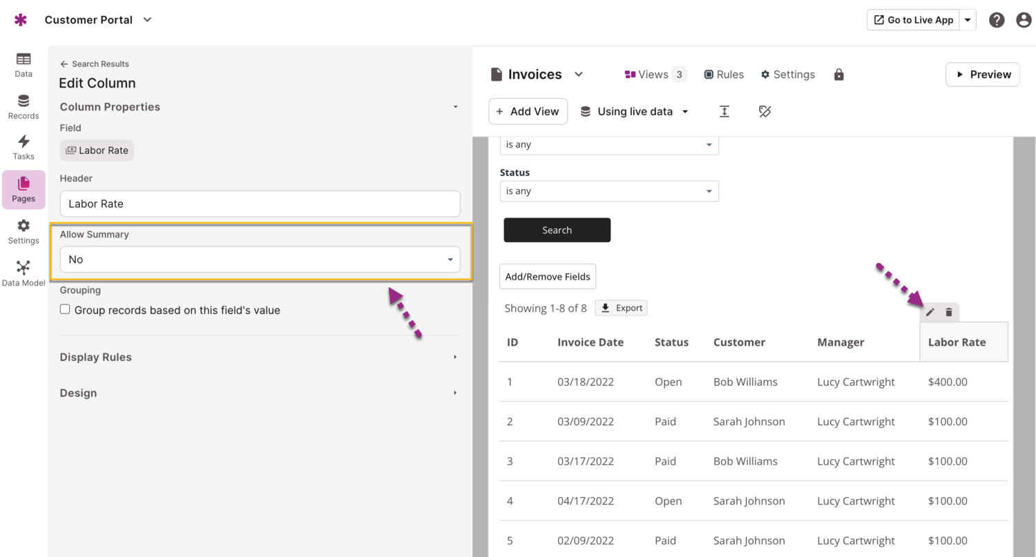Go back to Search Results

point(95,64)
